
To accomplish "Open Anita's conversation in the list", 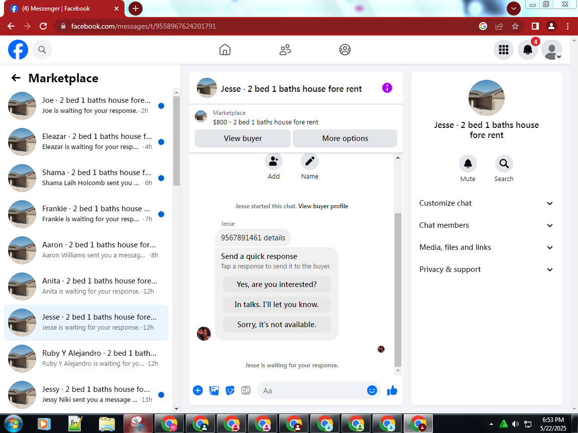I will (x=86, y=286).
